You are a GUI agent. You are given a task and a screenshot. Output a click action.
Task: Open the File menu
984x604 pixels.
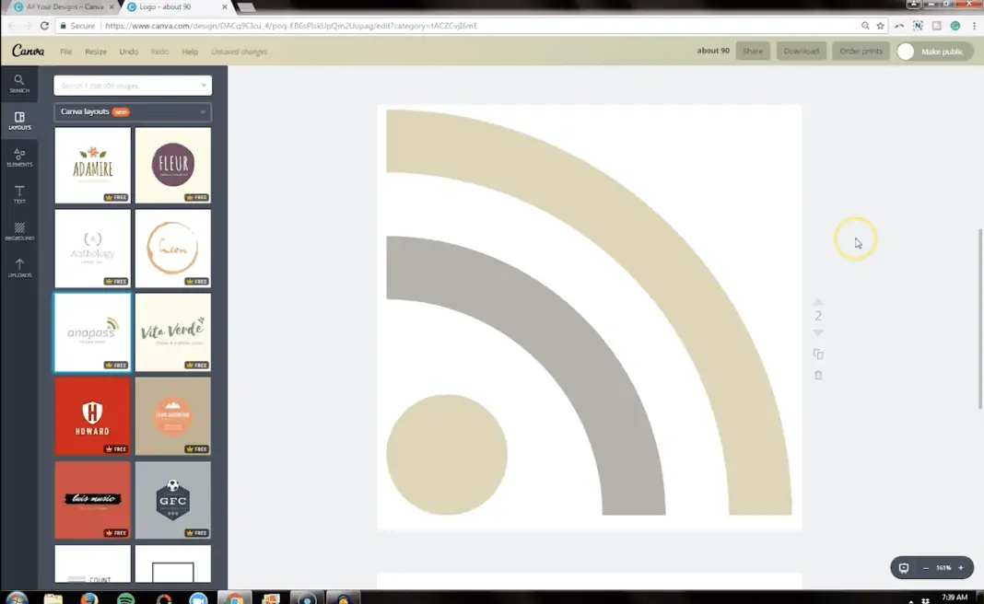(66, 52)
